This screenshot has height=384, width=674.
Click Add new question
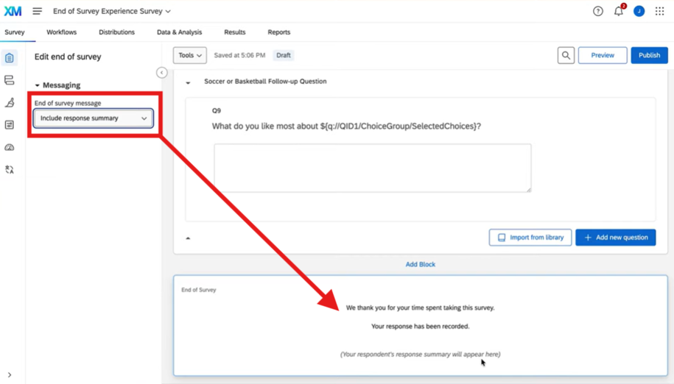(616, 238)
